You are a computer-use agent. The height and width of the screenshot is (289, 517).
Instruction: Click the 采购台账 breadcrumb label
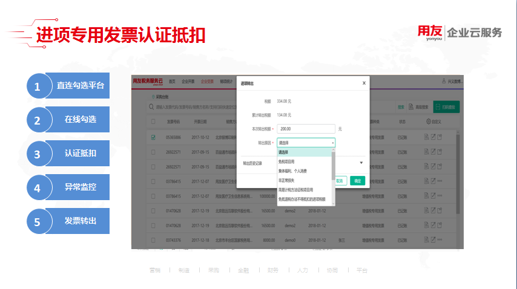[x=162, y=97]
